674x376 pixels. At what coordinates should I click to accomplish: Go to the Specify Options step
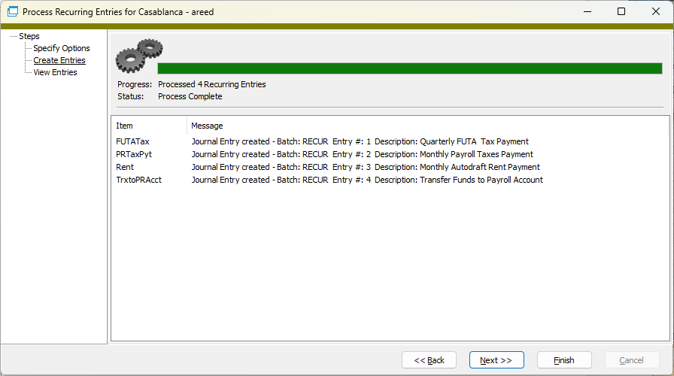click(x=61, y=48)
